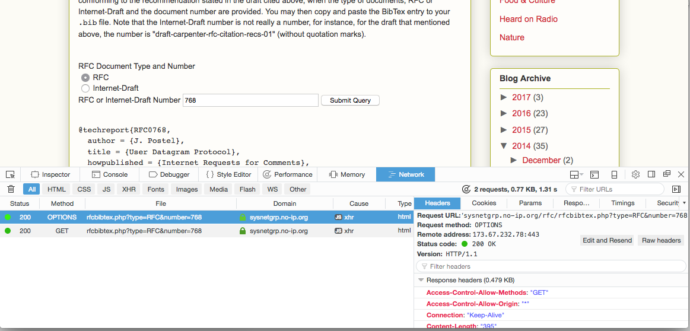Open the devtools settings gear
Image resolution: width=690 pixels, height=331 pixels.
[x=635, y=174]
